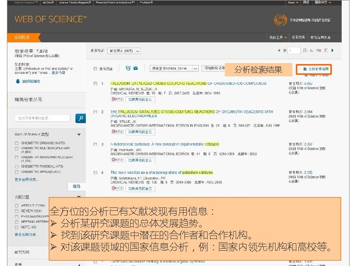Check the CHEMISTRY MULTIDISCIPLINARY category filter

(x=16, y=148)
